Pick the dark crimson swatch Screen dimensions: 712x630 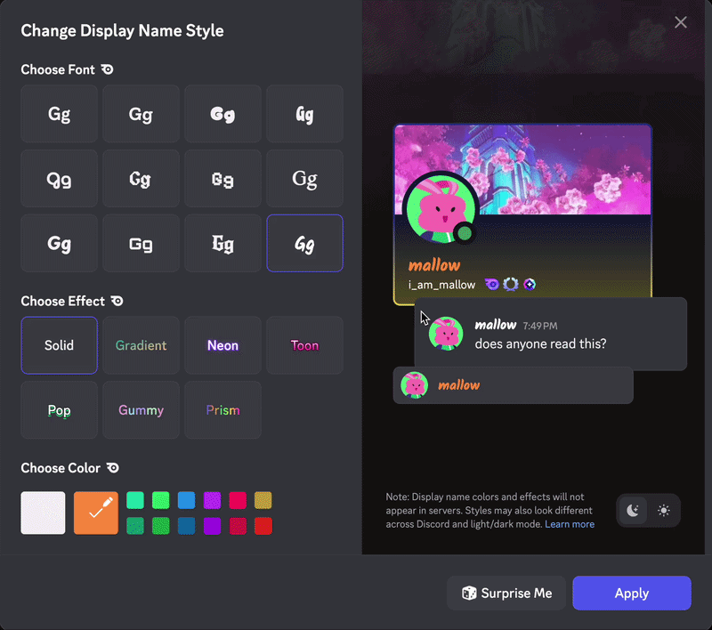pos(238,526)
